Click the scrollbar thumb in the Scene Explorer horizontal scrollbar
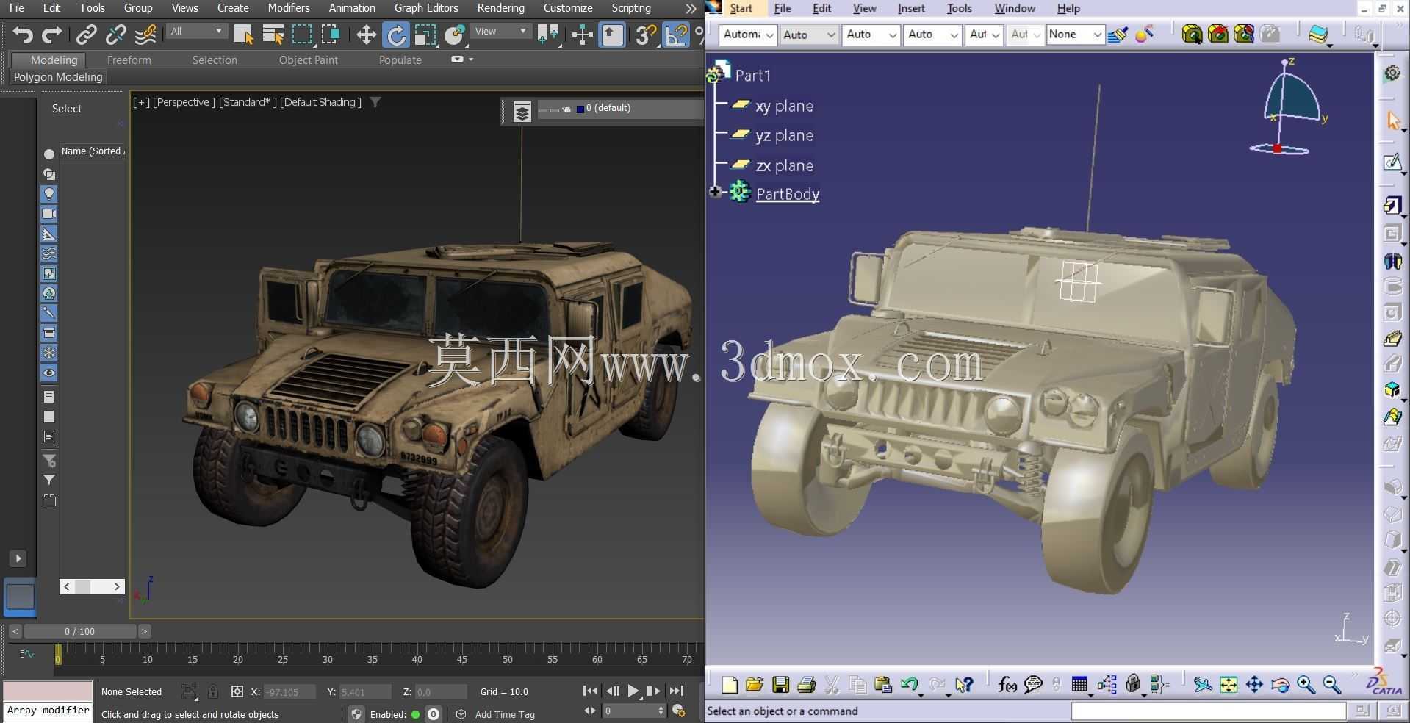Viewport: 1410px width, 723px height. [83, 586]
